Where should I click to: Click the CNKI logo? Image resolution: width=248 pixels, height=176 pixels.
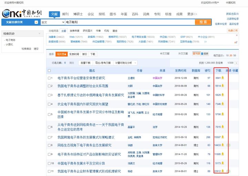(22, 13)
